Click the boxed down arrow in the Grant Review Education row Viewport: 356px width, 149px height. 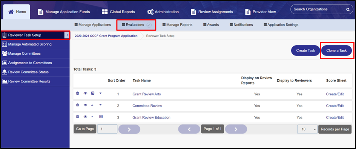tap(101, 117)
